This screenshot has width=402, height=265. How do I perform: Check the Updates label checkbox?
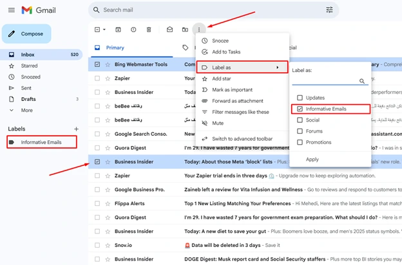coord(300,98)
